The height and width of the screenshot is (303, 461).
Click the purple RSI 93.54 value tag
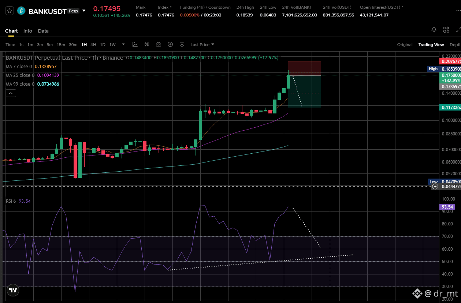[x=447, y=207]
